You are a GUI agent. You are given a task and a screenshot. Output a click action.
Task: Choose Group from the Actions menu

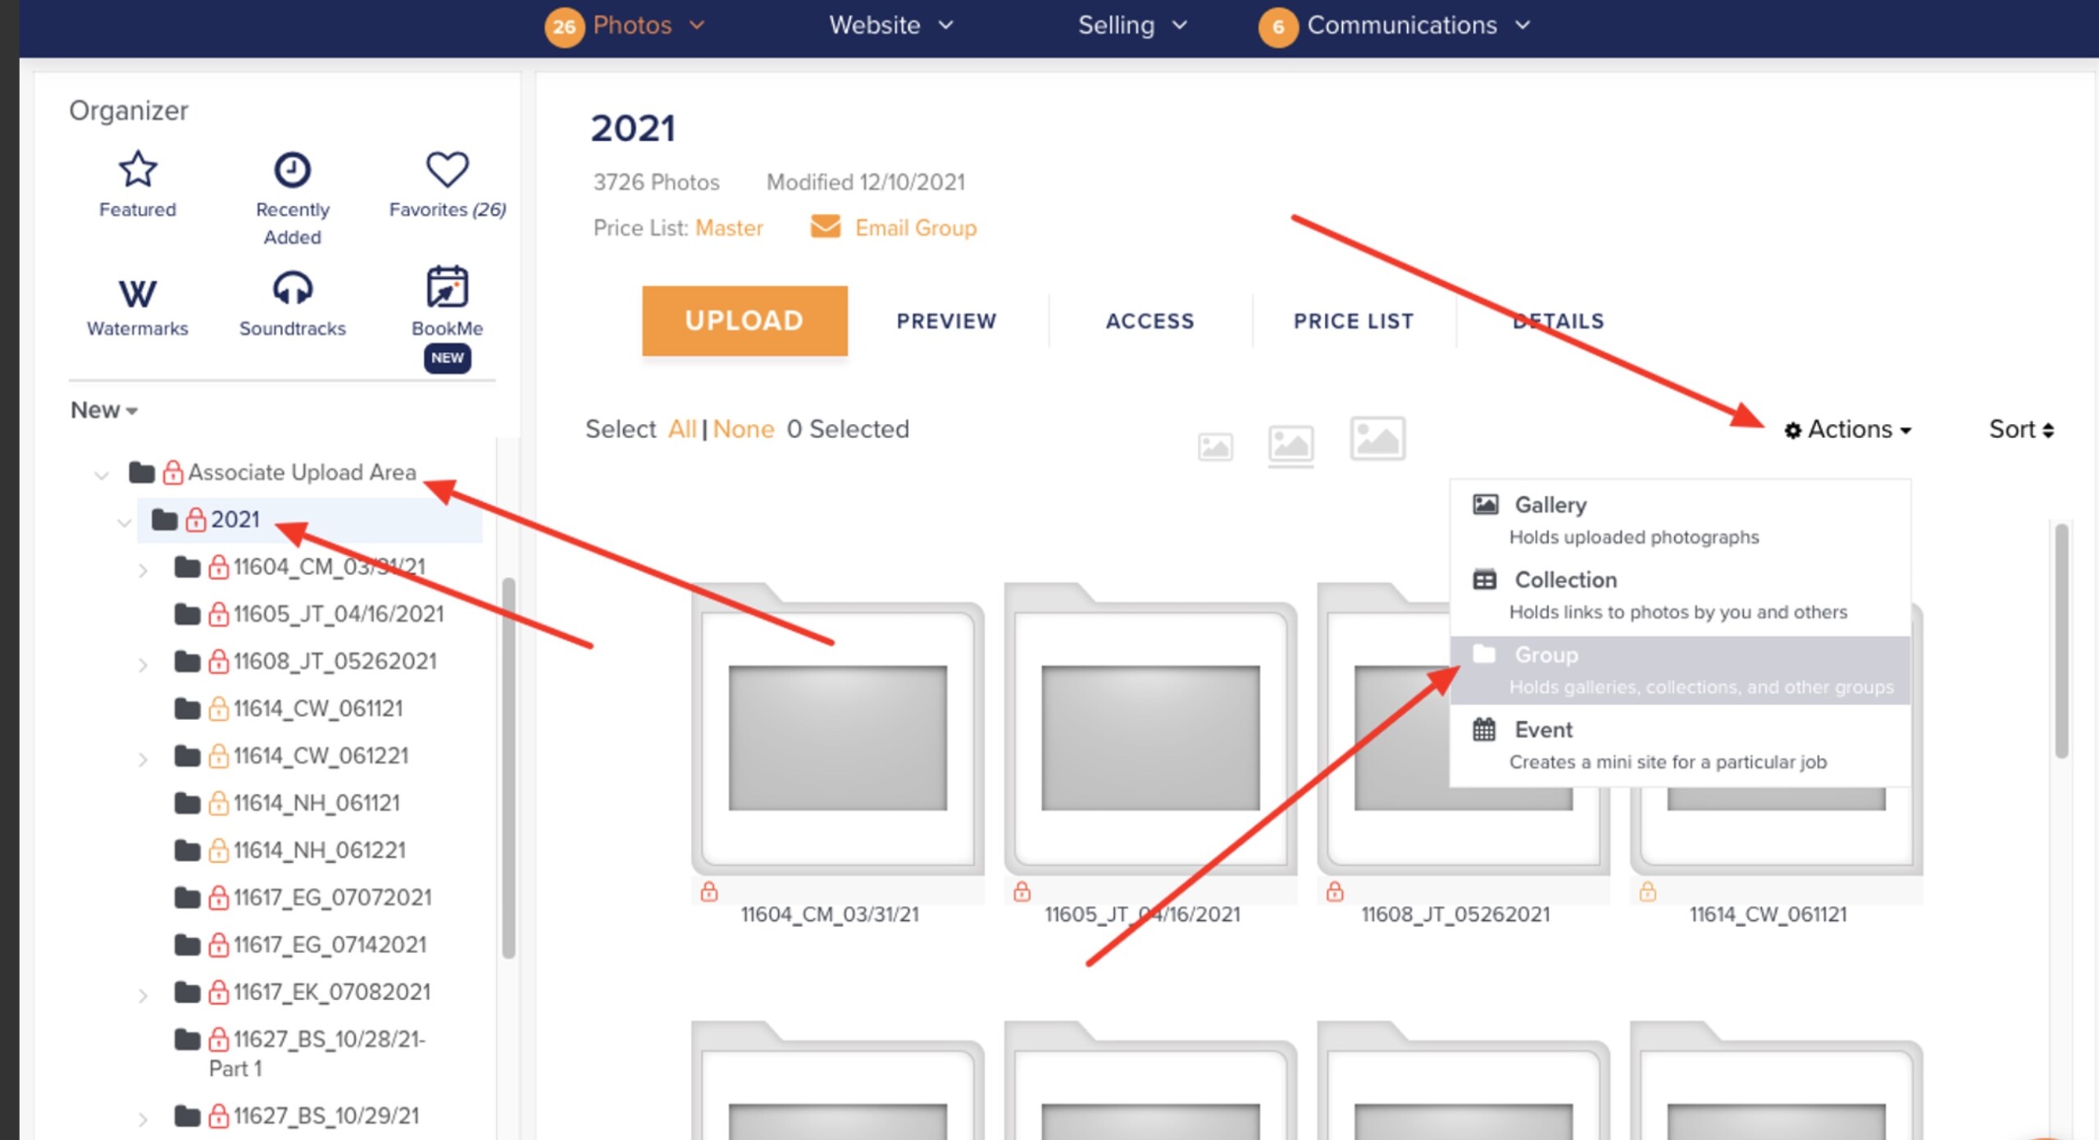tap(1679, 670)
